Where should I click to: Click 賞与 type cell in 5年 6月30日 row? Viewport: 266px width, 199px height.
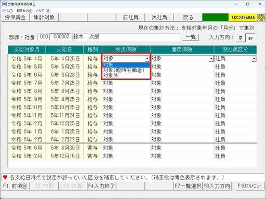(x=92, y=148)
